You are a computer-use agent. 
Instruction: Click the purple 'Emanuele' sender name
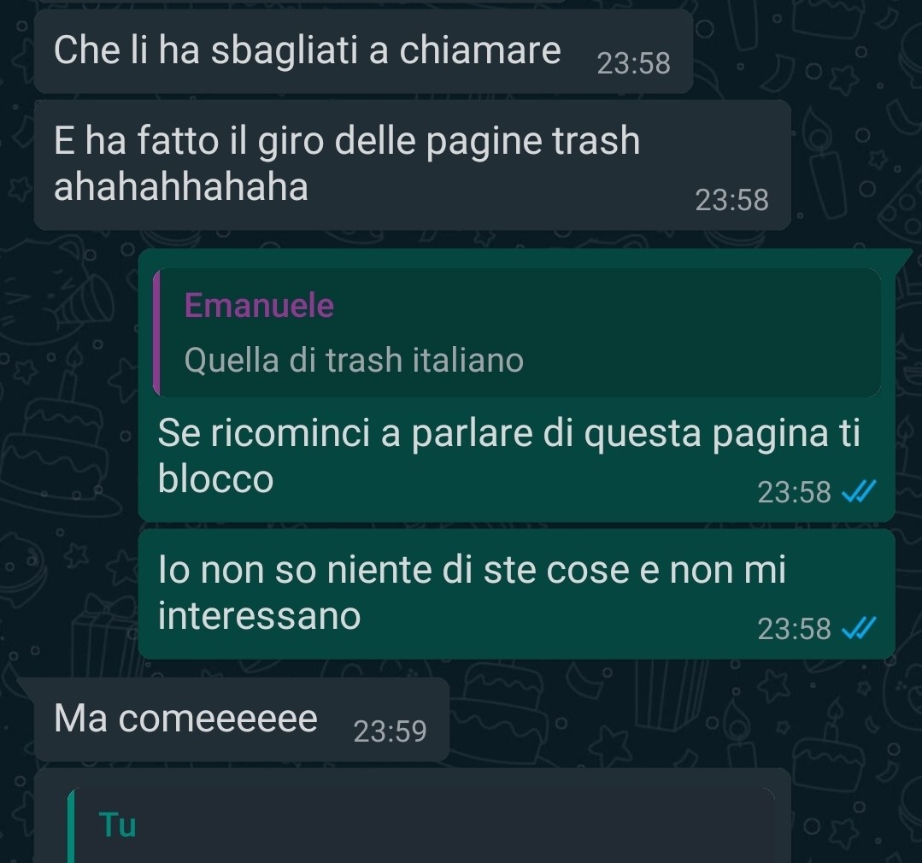pos(259,305)
